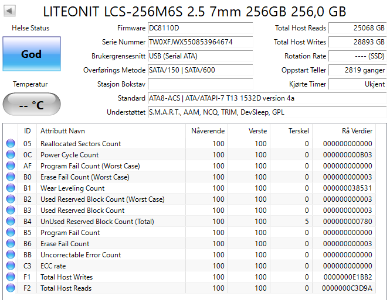Click raw value 000000000780
390x300 pixels.
(x=347, y=222)
